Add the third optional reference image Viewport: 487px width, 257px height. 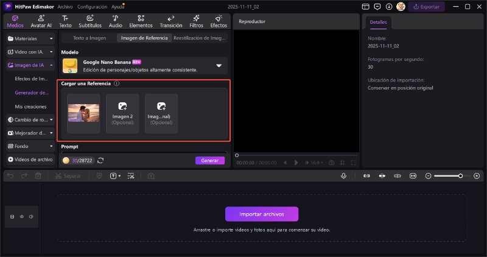tap(161, 113)
